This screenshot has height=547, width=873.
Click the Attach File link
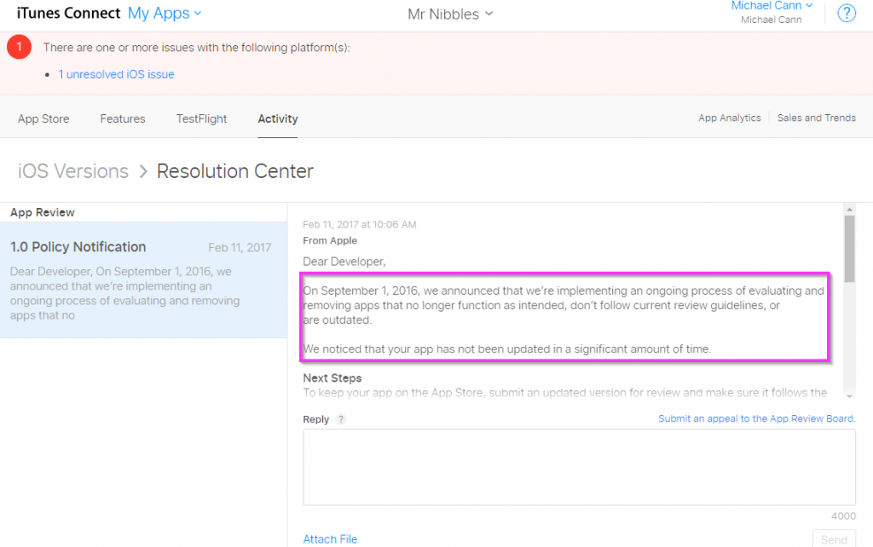click(330, 538)
